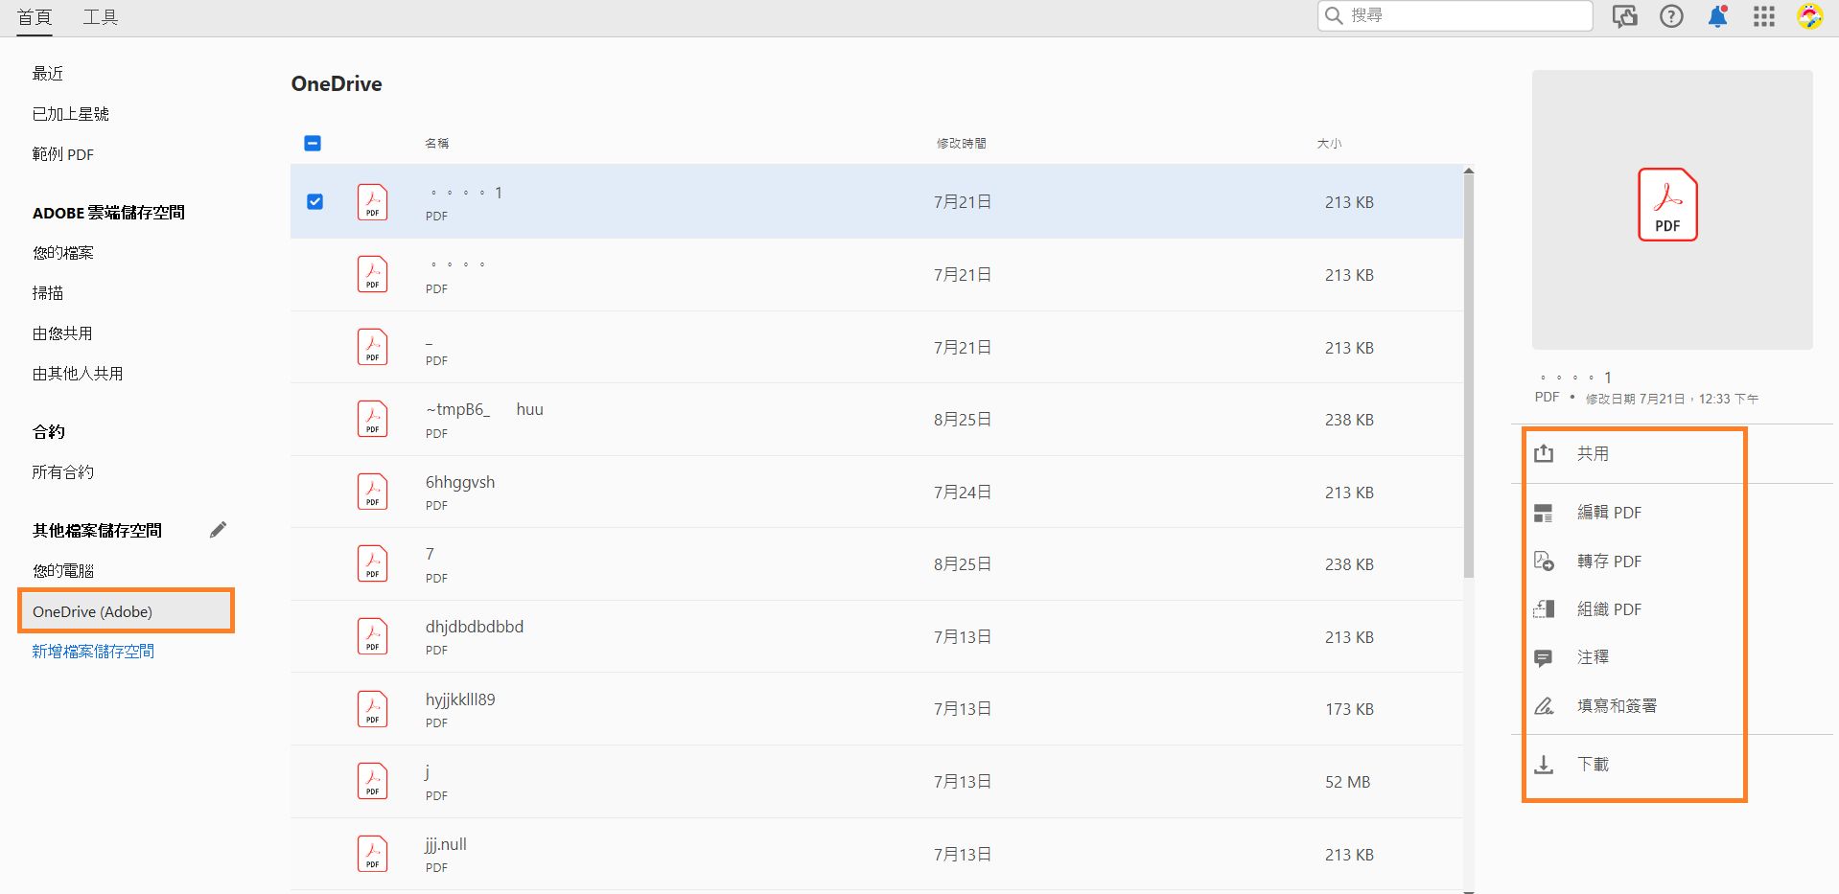Open 您的電腦 in sidebar
The height and width of the screenshot is (894, 1839).
point(63,571)
